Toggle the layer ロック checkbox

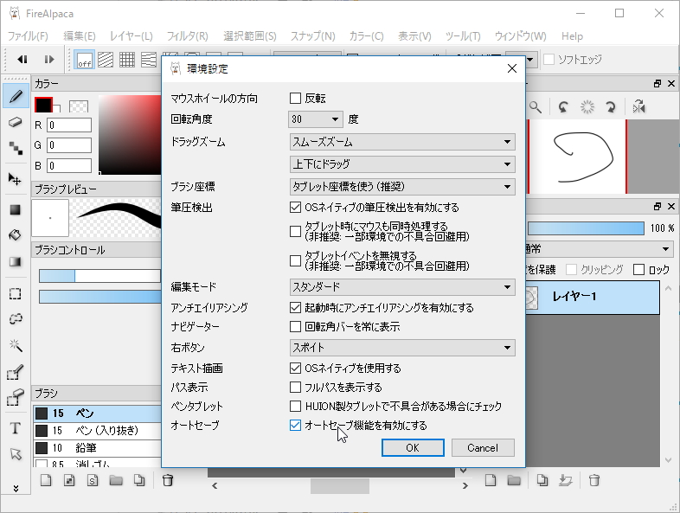coord(638,270)
